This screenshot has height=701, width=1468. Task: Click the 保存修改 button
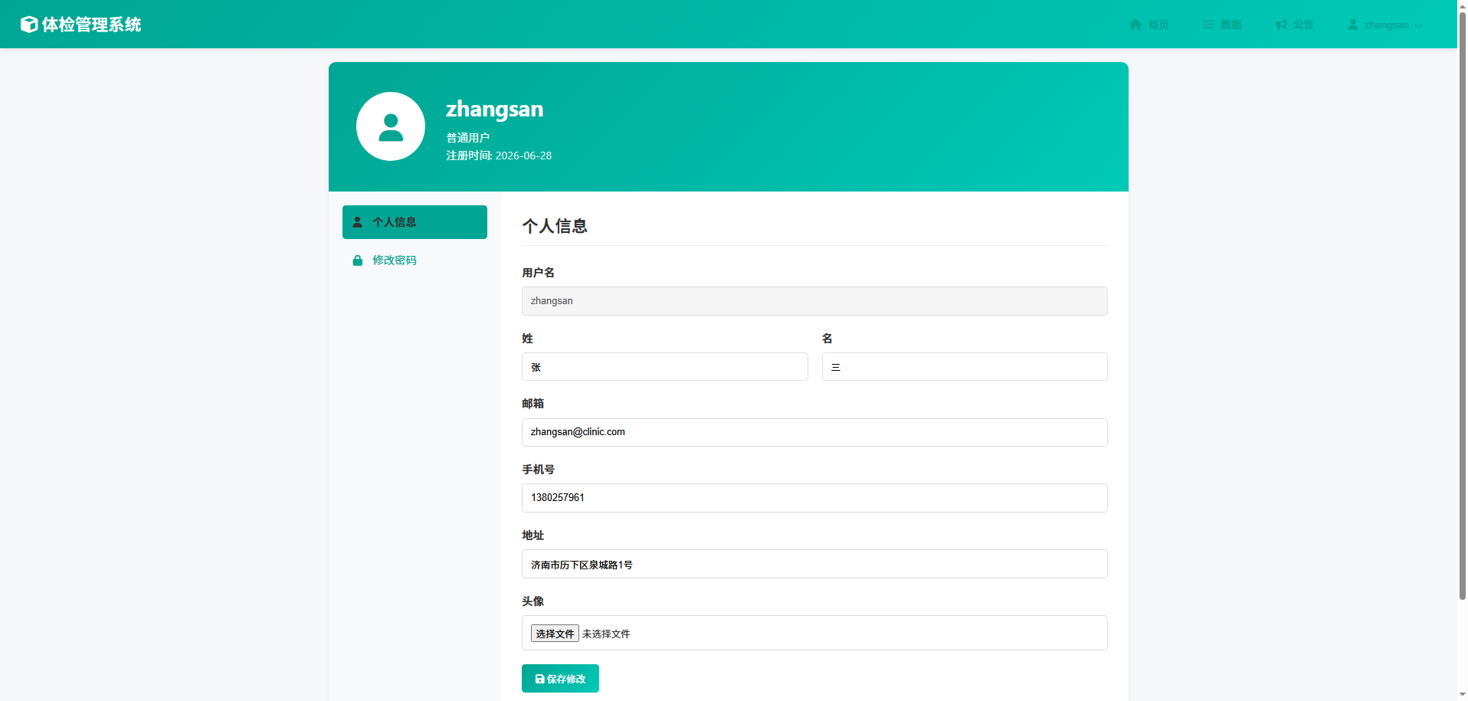[x=560, y=679]
